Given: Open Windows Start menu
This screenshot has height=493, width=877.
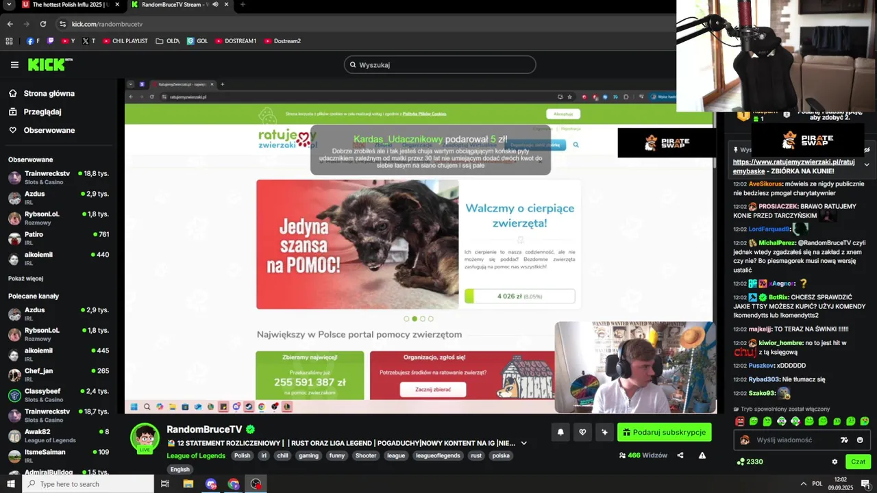Looking at the screenshot, I should pos(11,484).
